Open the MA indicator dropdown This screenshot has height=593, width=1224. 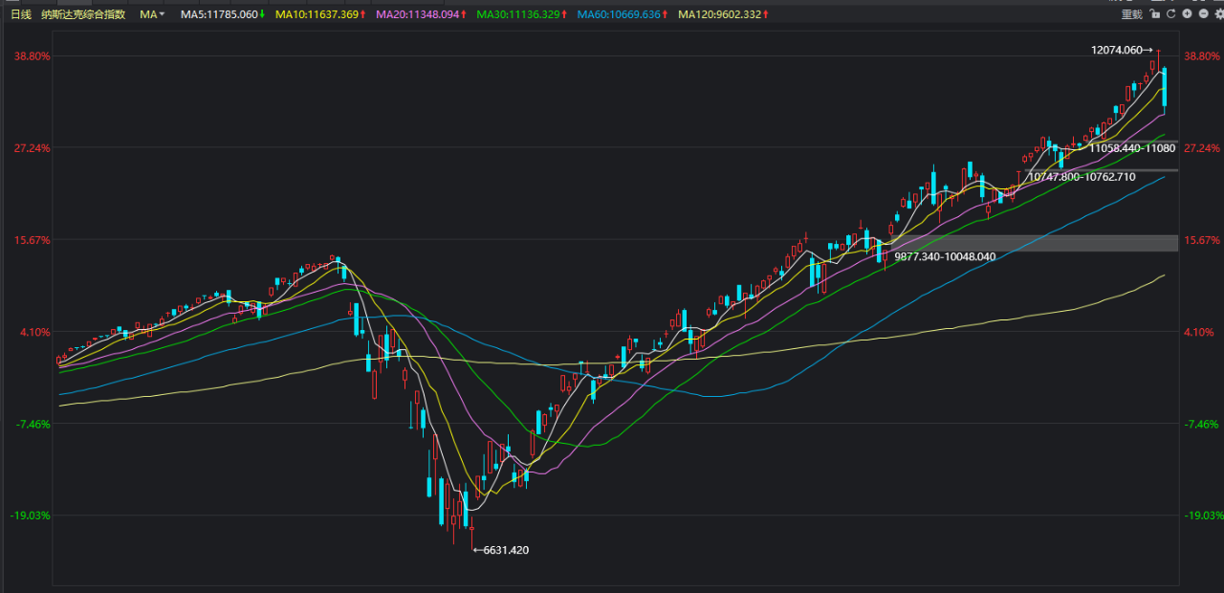click(152, 14)
